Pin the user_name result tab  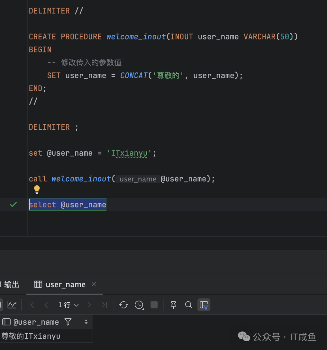coord(173,305)
